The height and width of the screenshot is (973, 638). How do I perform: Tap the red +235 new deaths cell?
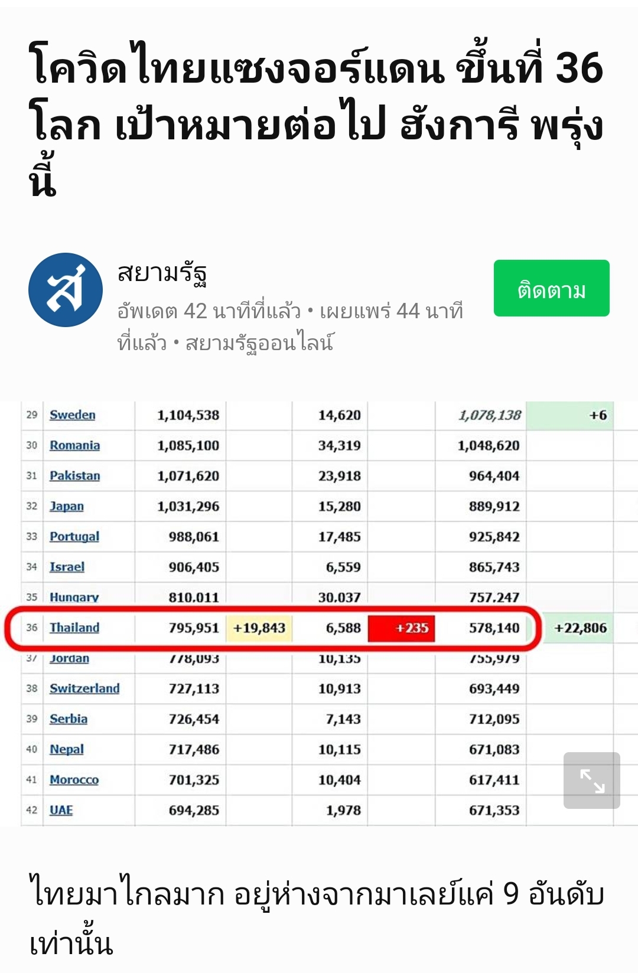pos(402,628)
